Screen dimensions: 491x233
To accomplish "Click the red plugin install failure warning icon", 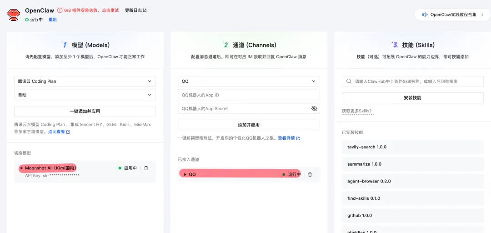I will coord(60,10).
